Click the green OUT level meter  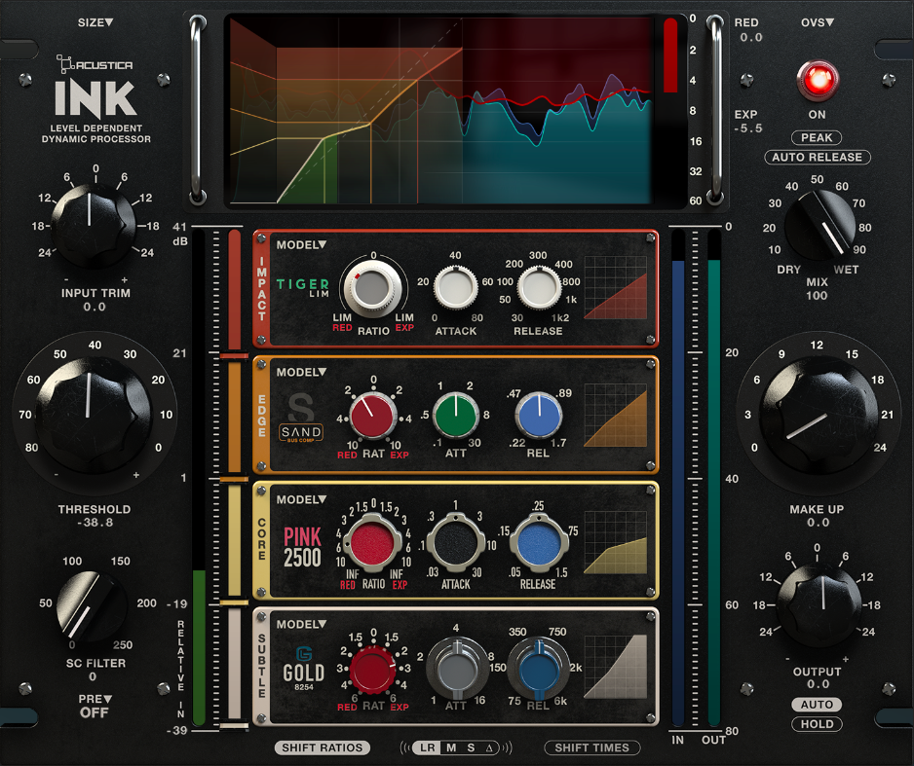(x=714, y=477)
